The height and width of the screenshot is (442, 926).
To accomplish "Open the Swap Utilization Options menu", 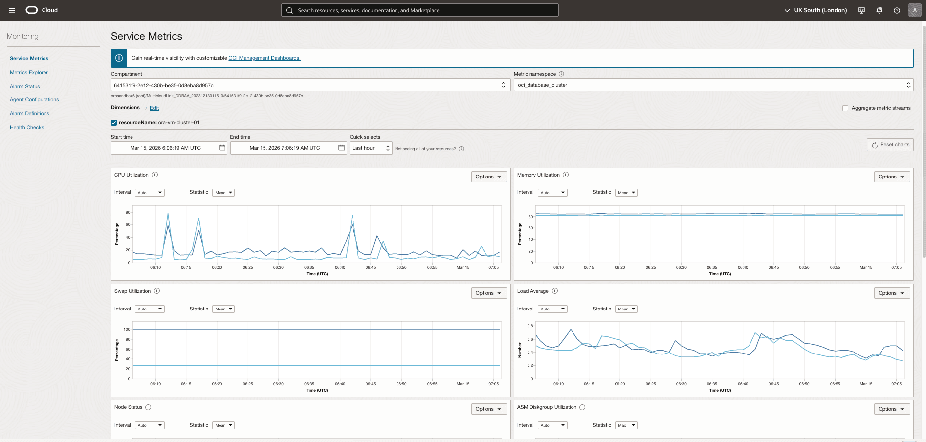I will [x=488, y=293].
